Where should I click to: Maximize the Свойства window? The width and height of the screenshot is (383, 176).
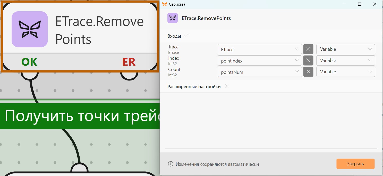[360, 4]
